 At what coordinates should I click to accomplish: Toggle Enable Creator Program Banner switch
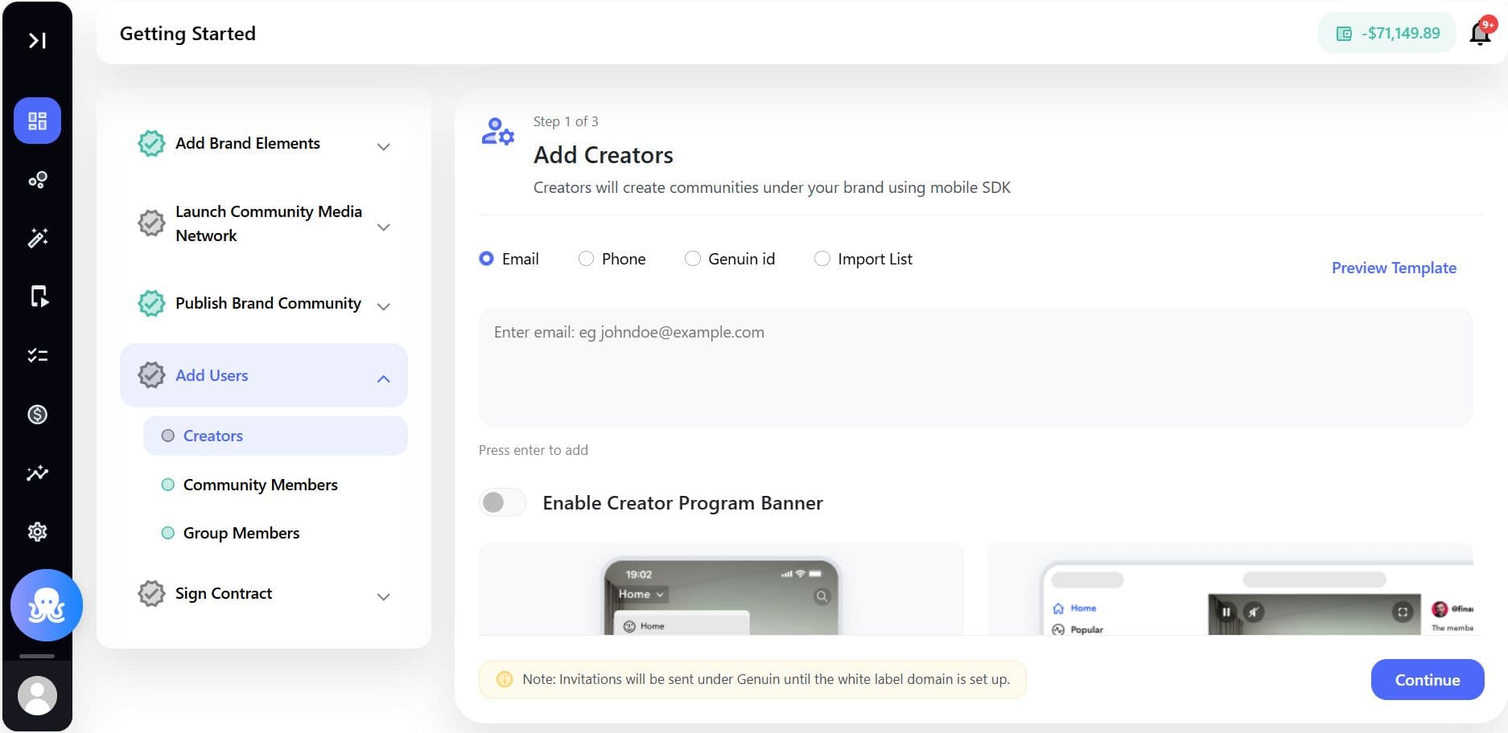503,502
